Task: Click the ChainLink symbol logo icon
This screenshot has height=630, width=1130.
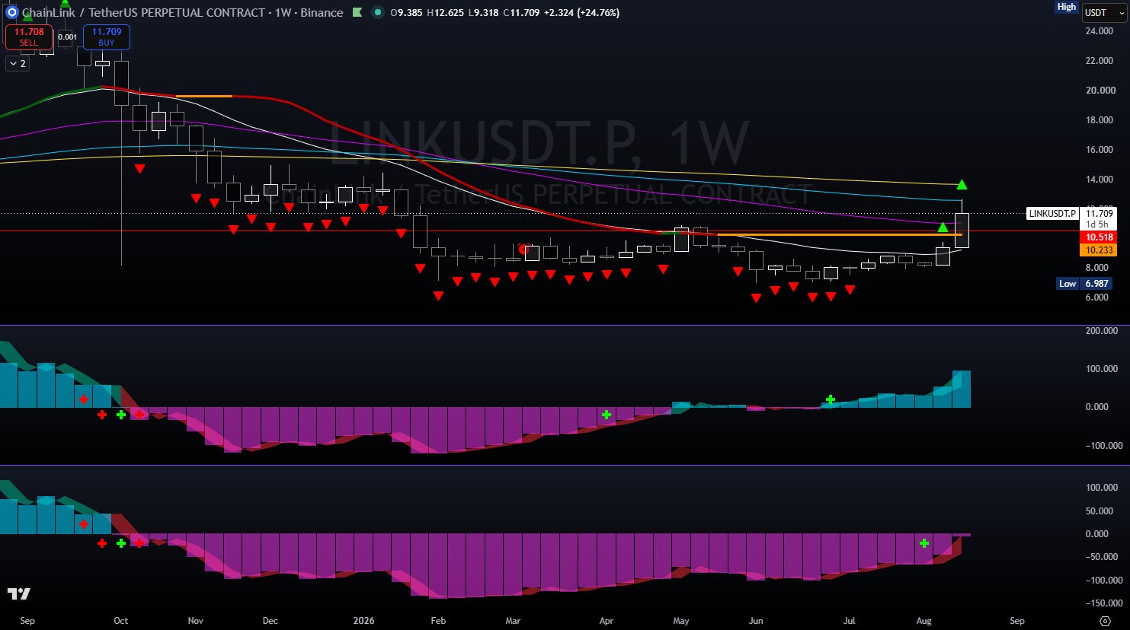Action: click(x=11, y=12)
